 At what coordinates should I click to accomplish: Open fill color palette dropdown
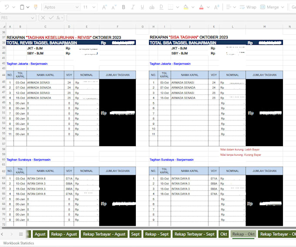click(x=193, y=7)
